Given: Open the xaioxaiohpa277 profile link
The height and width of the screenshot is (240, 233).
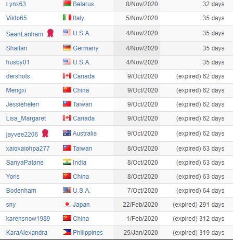Looking at the screenshot, I should click(x=28, y=149).
